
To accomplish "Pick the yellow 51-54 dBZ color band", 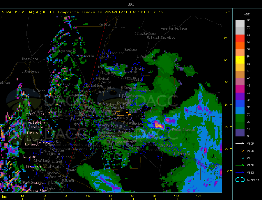I will point(240,60).
